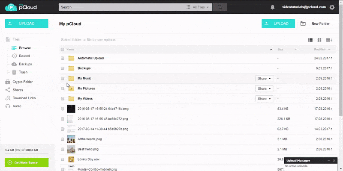Select file 2016-08-17 16-55-24 64e4716d.png
This screenshot has height=171, width=343.
pyautogui.click(x=103, y=109)
